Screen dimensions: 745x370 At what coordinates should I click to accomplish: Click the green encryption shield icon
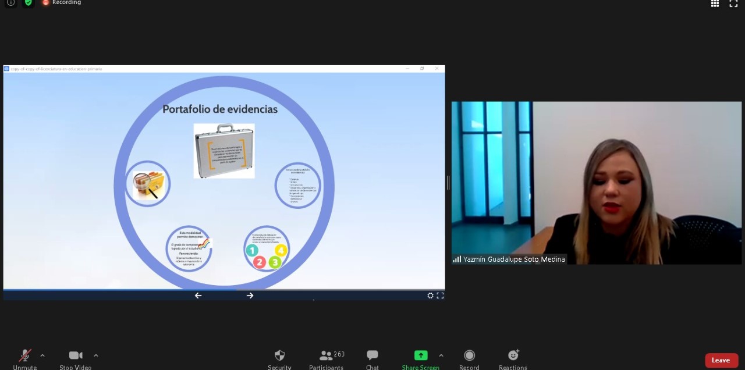tap(28, 3)
